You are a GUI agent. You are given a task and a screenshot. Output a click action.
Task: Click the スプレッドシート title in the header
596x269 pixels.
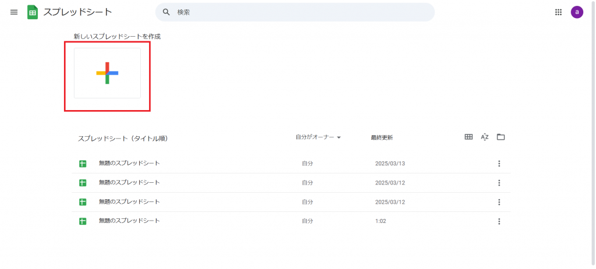77,12
